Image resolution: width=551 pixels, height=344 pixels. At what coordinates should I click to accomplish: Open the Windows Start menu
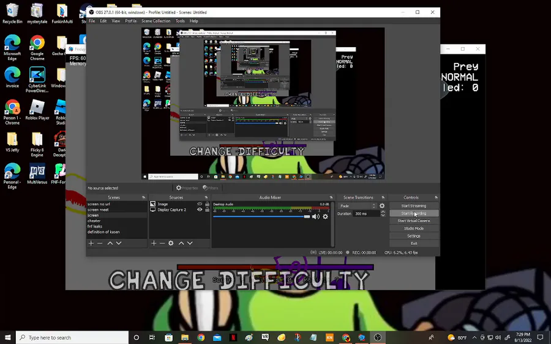[x=8, y=337]
